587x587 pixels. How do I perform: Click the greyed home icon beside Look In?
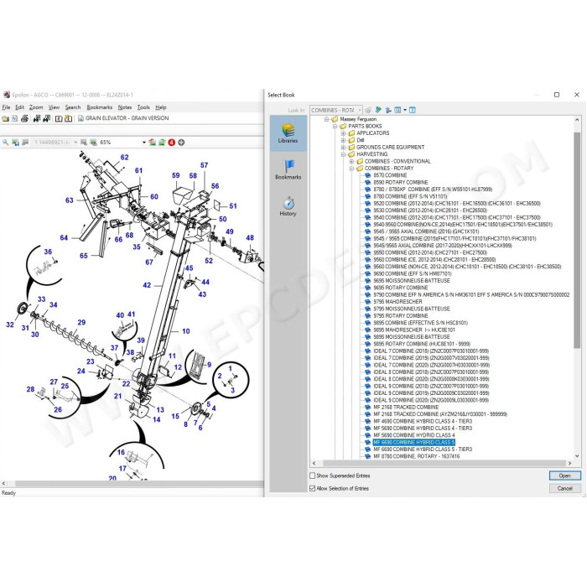[368, 110]
